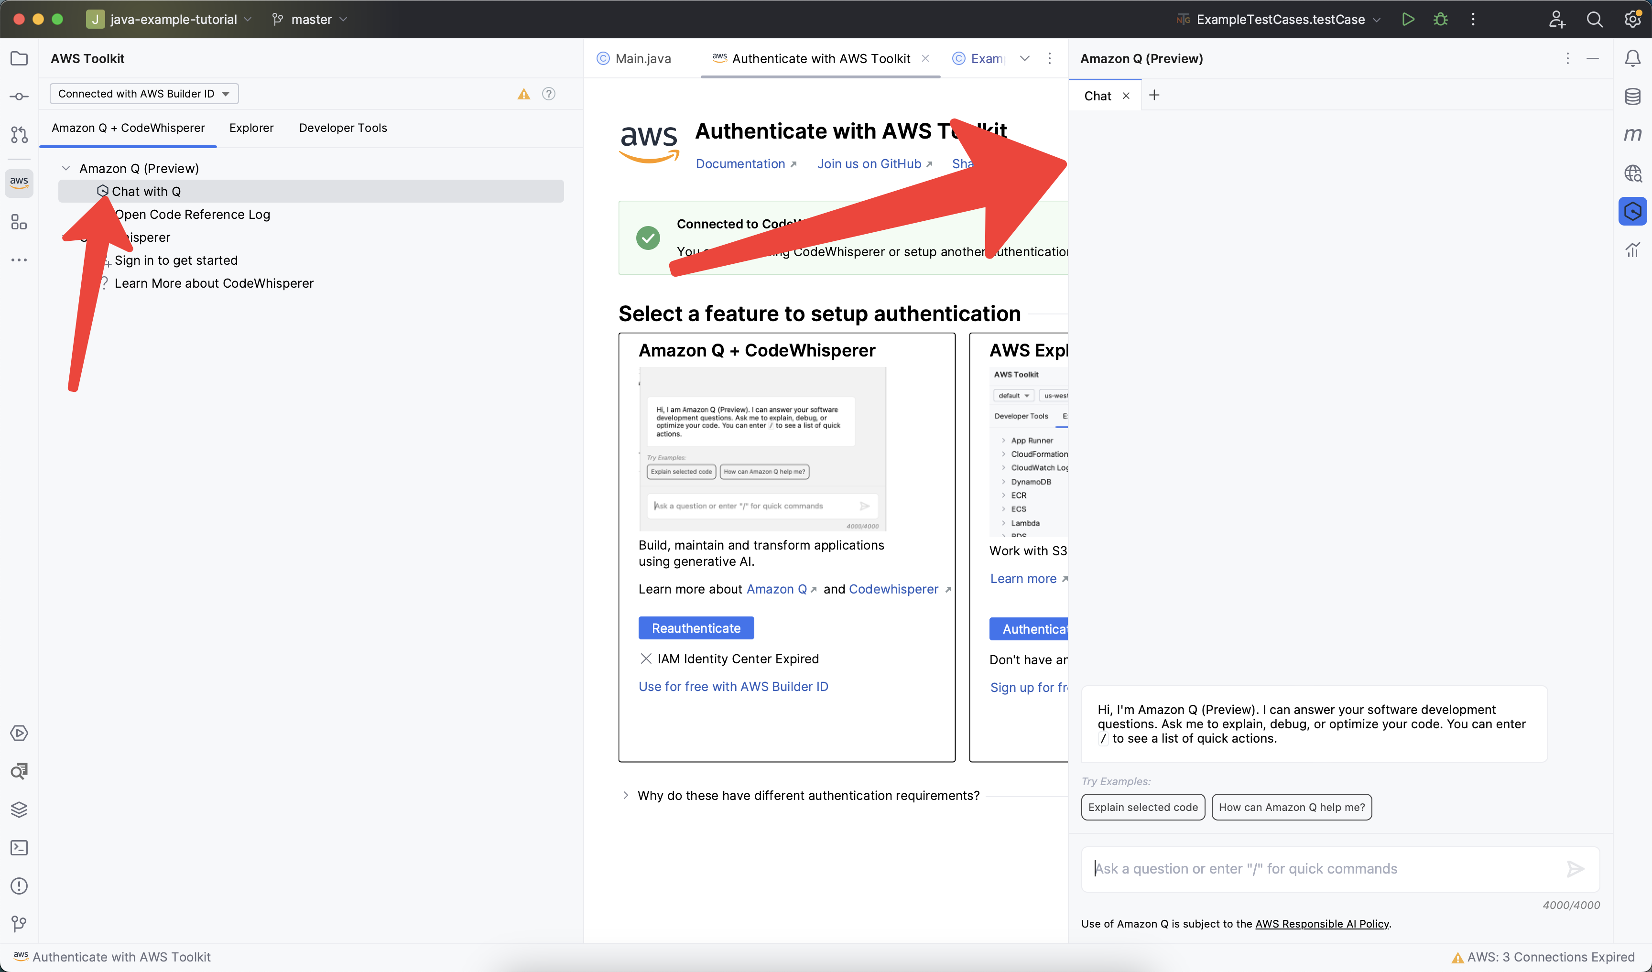Switch to the Explorer tab

pyautogui.click(x=251, y=128)
